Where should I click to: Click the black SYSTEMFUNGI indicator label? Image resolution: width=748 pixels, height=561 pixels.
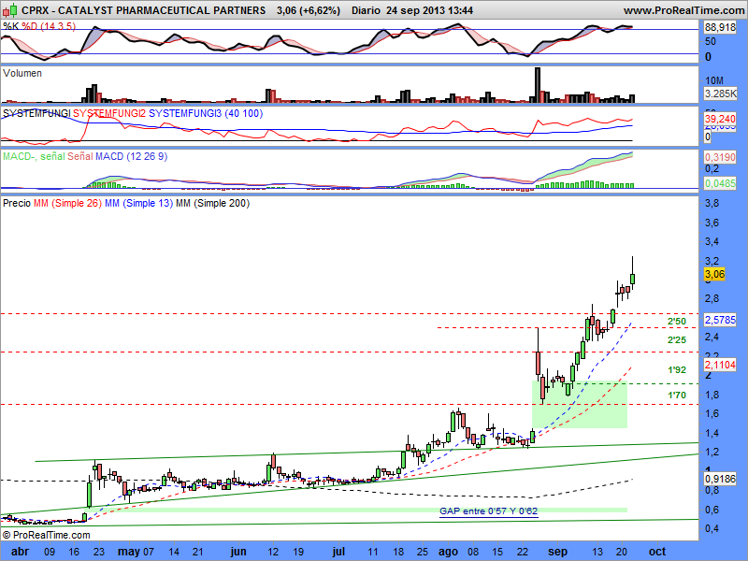(36, 113)
